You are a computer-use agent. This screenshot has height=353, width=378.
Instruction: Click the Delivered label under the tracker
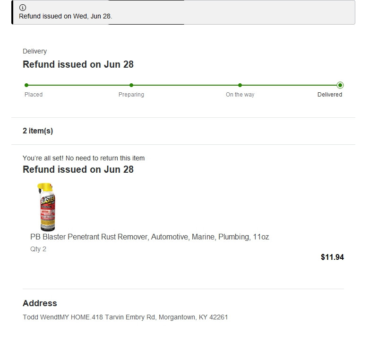[x=330, y=95]
